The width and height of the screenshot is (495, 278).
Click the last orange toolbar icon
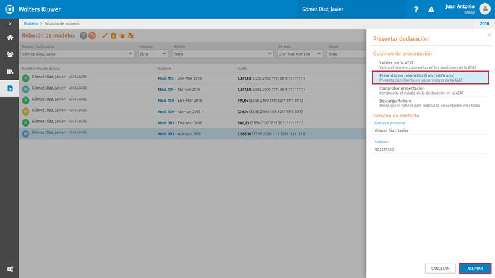pos(131,36)
